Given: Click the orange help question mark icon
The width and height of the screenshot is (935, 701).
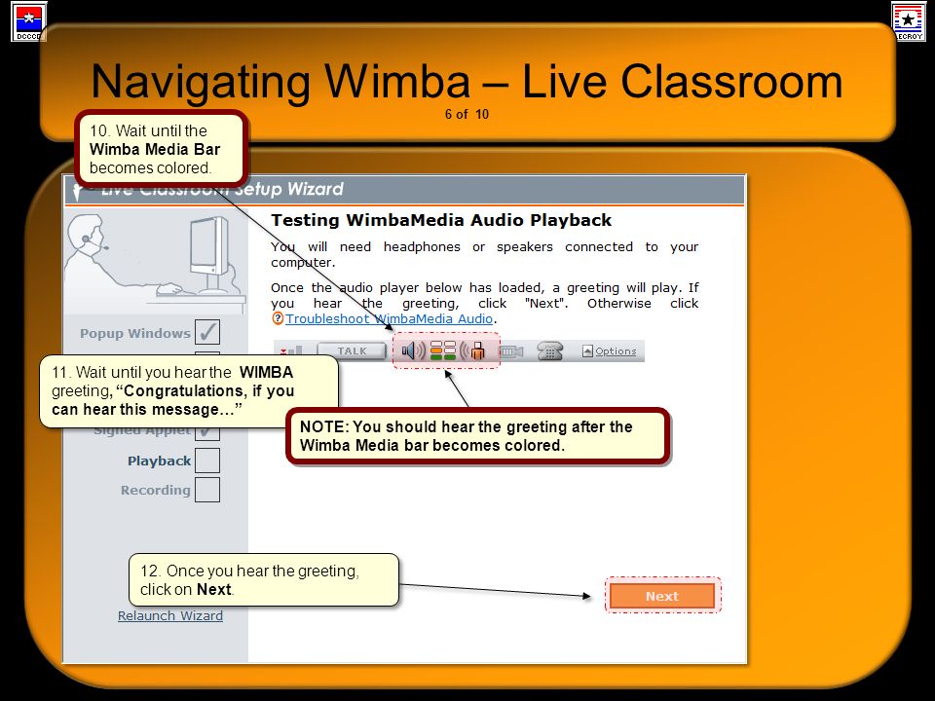Looking at the screenshot, I should (278, 318).
